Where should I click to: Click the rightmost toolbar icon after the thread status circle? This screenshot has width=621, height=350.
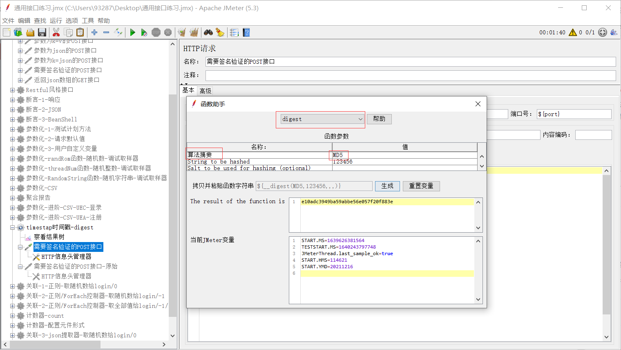(x=614, y=32)
